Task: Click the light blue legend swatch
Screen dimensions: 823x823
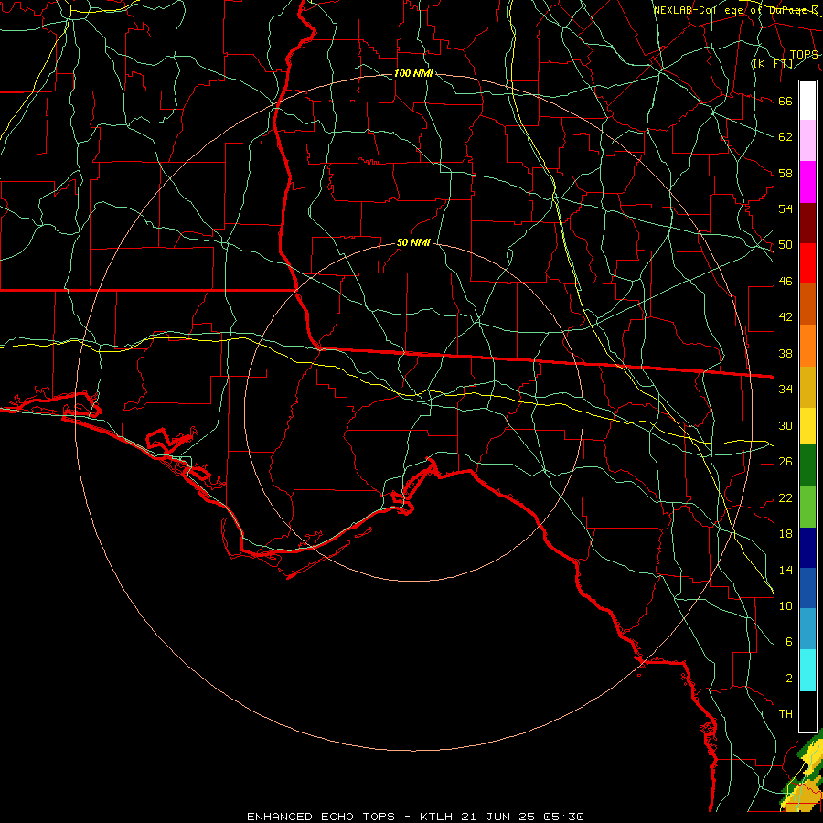Action: [807, 629]
